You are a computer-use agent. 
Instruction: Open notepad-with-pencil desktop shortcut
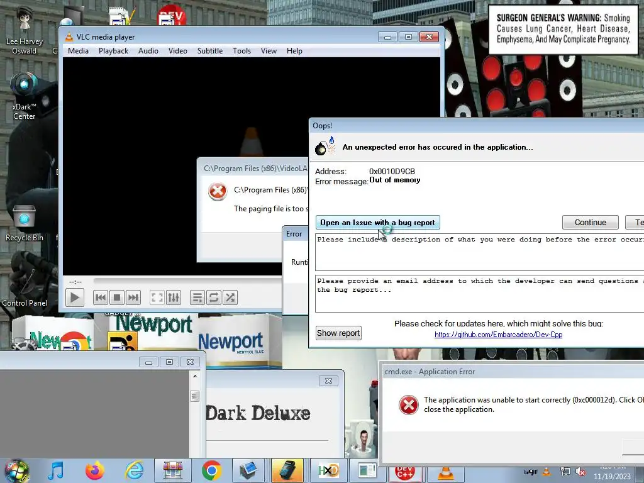122,16
